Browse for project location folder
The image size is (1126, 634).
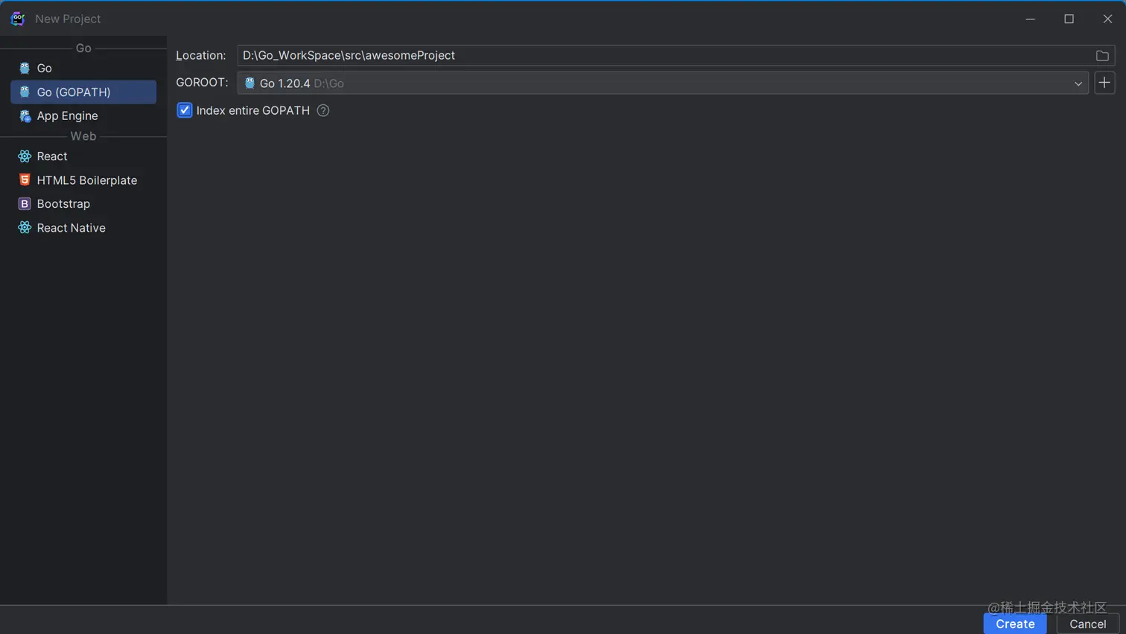(x=1102, y=56)
